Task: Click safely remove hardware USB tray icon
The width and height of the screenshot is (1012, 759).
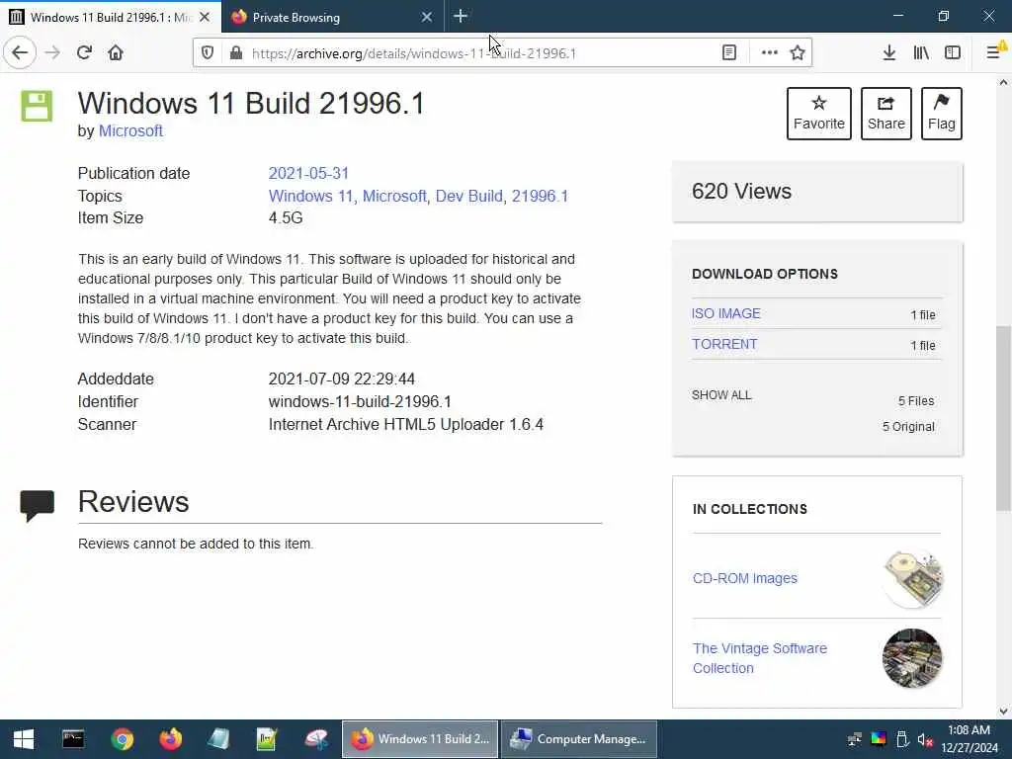Action: pos(902,739)
